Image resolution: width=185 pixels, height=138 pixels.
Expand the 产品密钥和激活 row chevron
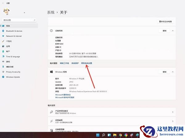pos(173,112)
